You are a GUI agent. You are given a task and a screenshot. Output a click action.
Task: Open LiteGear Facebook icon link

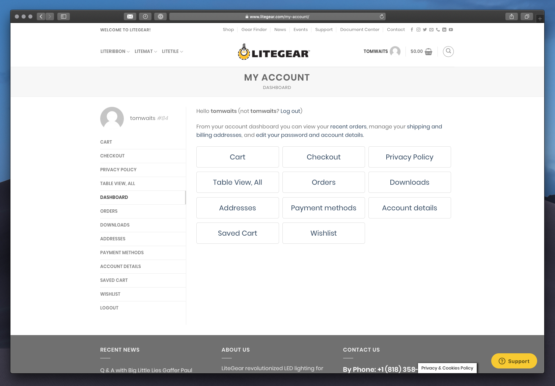tap(412, 30)
